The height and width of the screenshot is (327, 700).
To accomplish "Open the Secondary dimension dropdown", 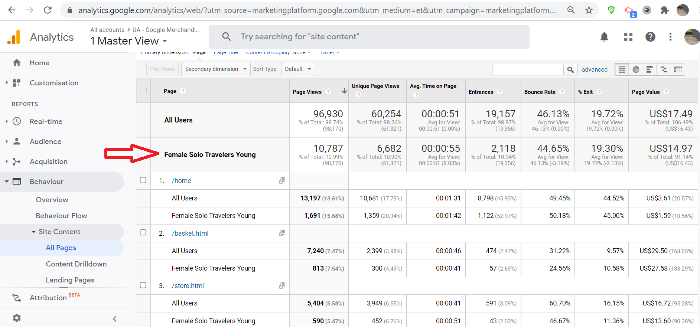I will pos(215,69).
